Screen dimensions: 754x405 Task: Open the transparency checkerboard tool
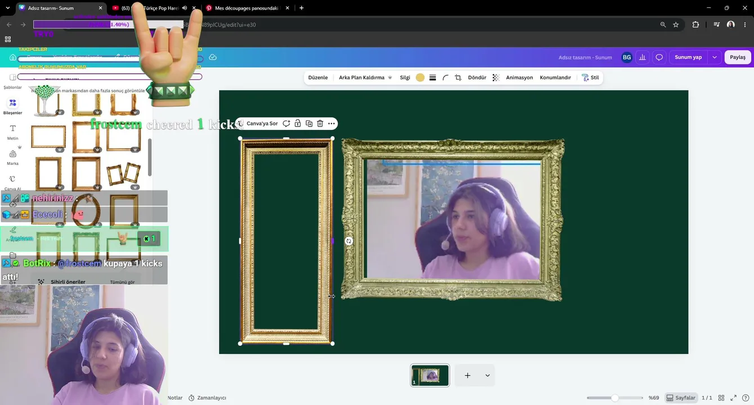pos(496,78)
